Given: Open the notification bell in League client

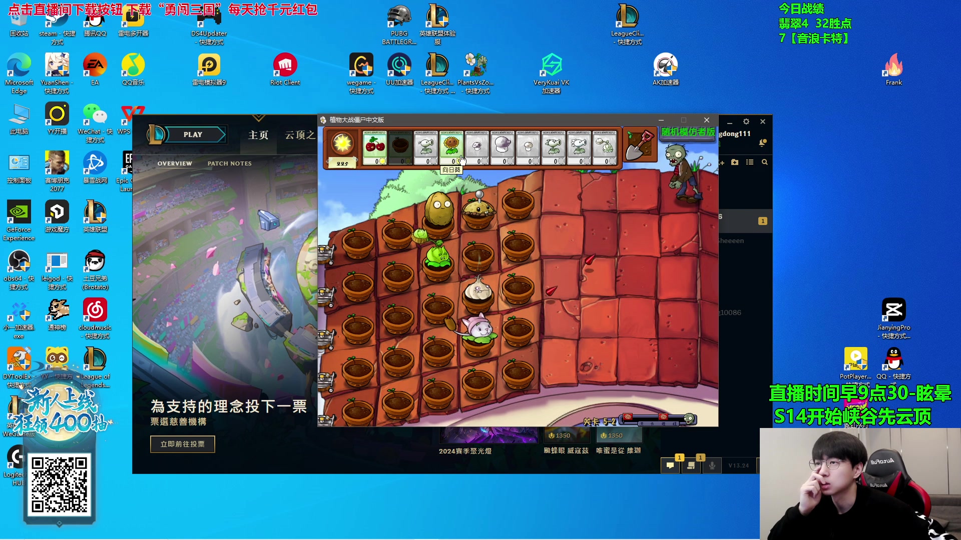Looking at the screenshot, I should pyautogui.click(x=763, y=143).
